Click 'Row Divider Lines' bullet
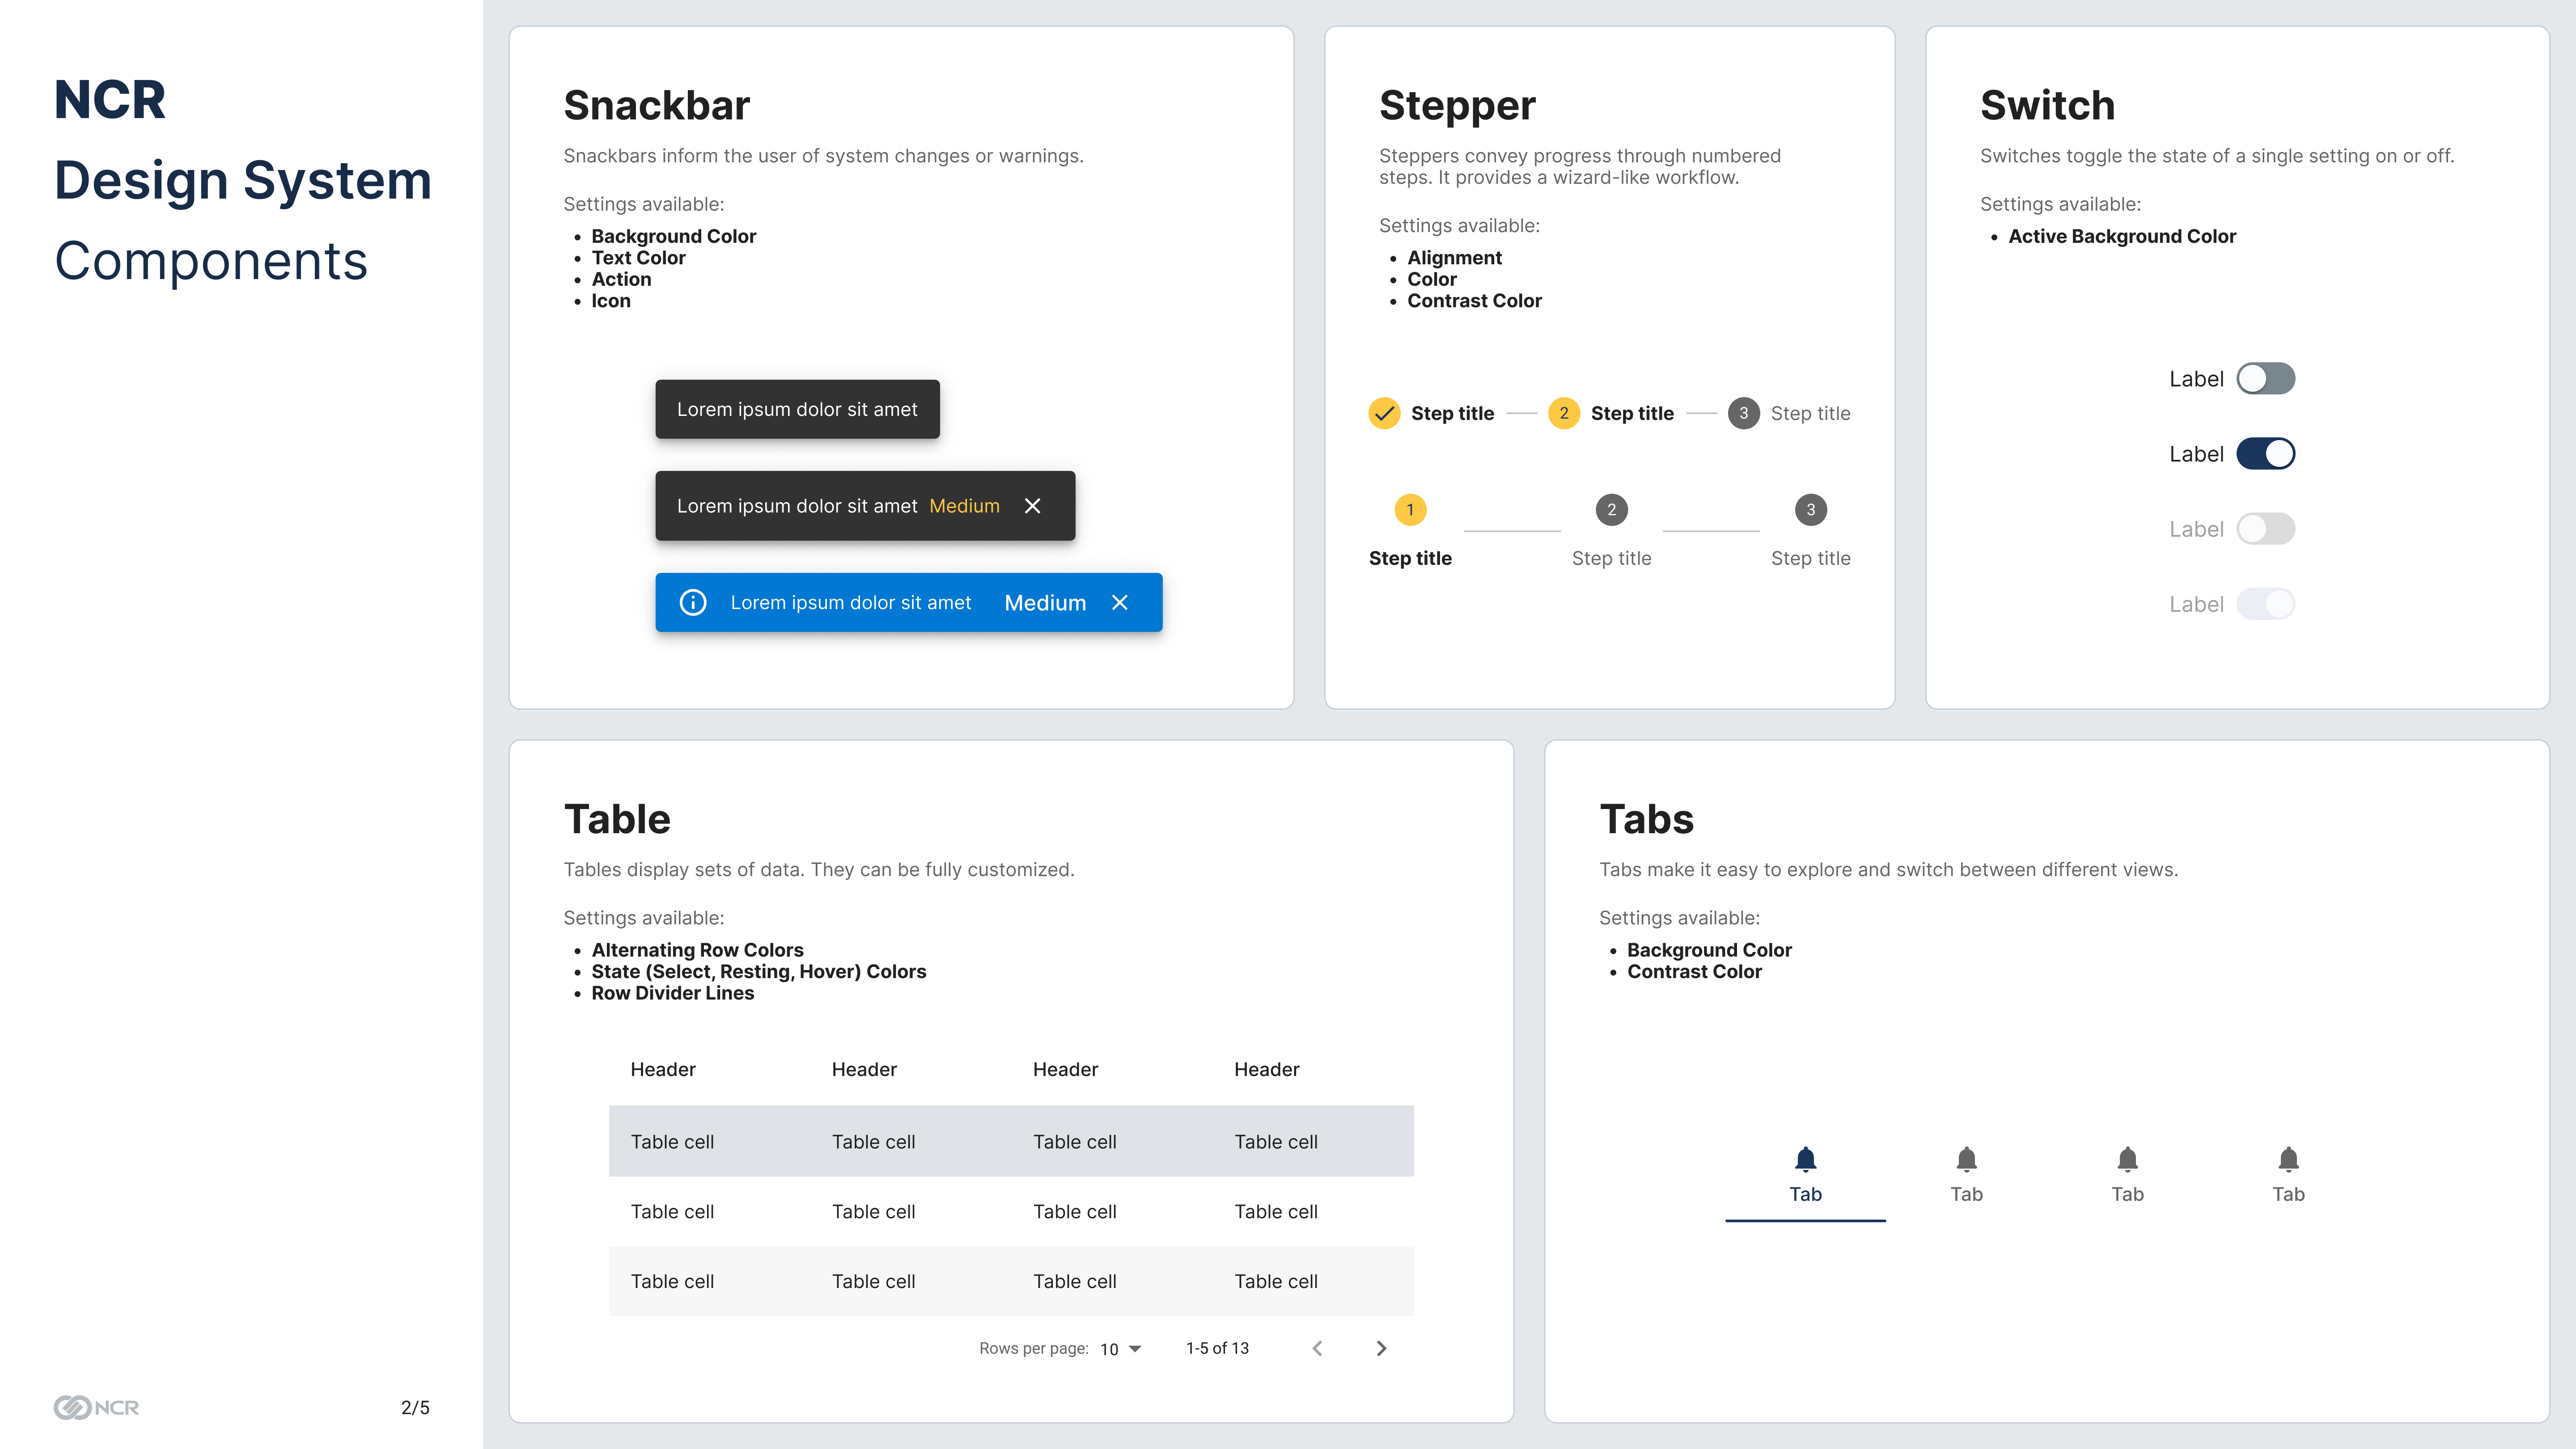Screen dimensions: 2576x1449 coord(673,993)
